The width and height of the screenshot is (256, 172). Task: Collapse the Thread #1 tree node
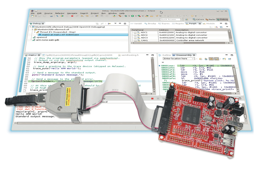click(35, 32)
